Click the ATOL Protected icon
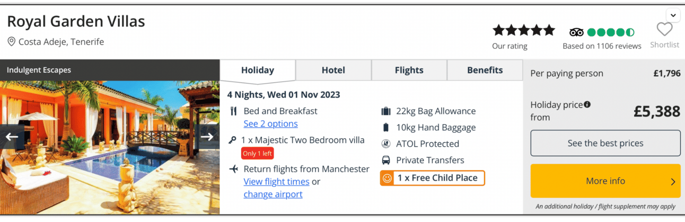685x222 pixels. 386,144
